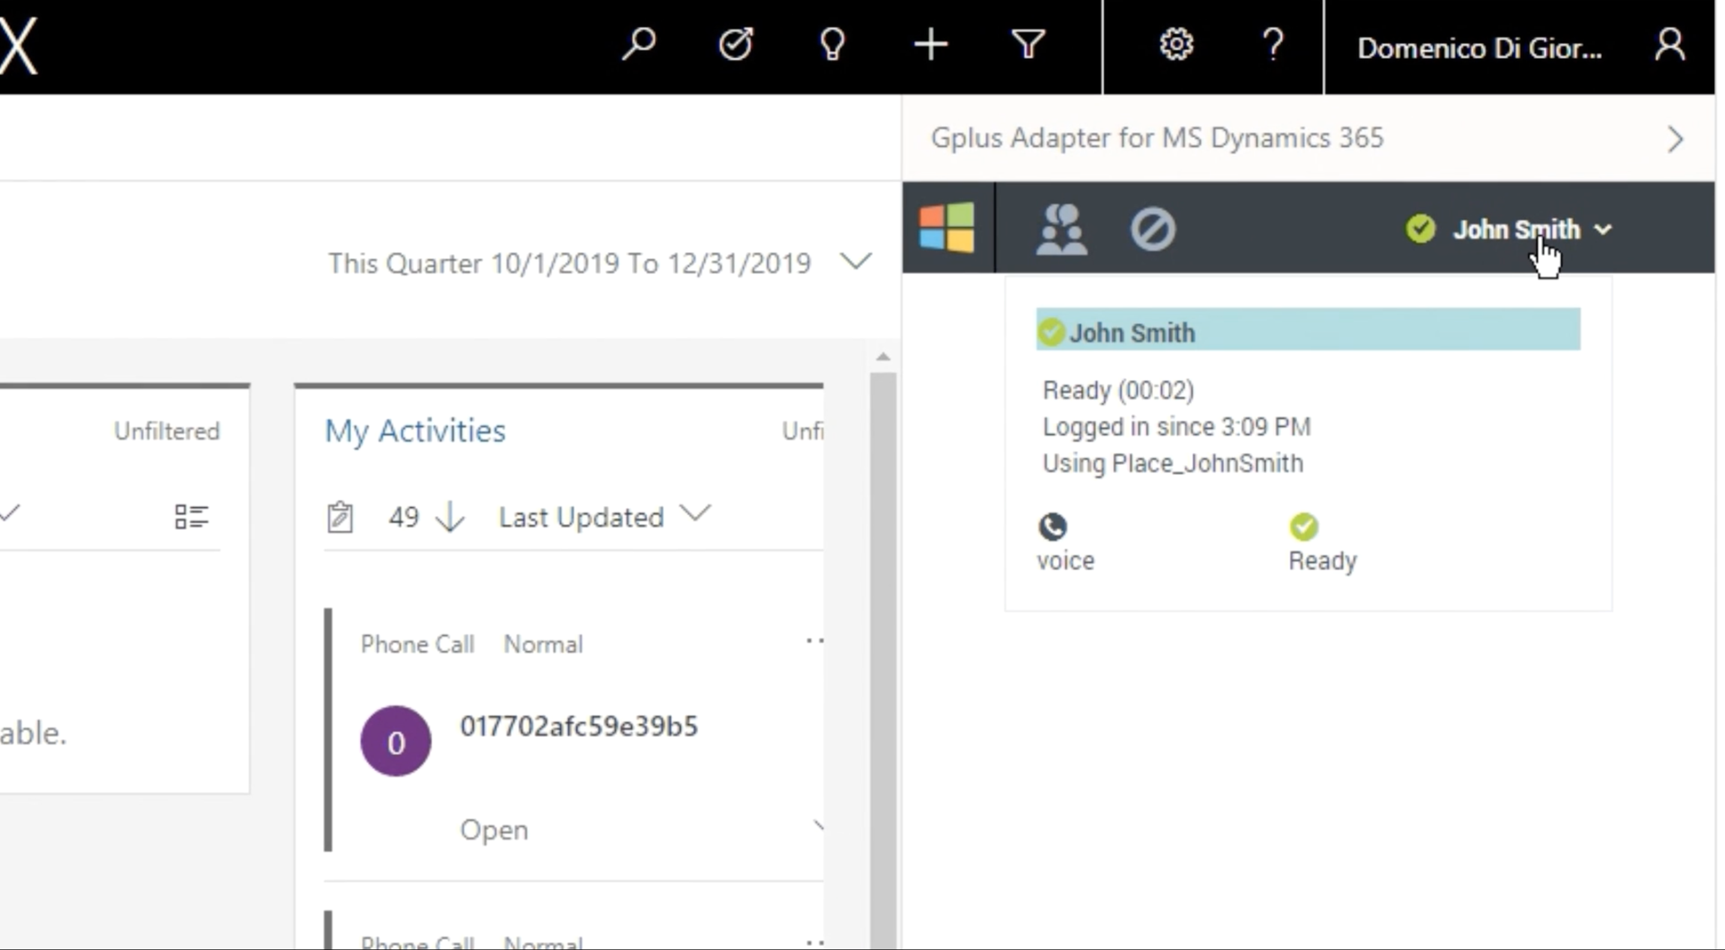Click the lightbulb assistant icon
This screenshot has width=1725, height=950.
[832, 45]
